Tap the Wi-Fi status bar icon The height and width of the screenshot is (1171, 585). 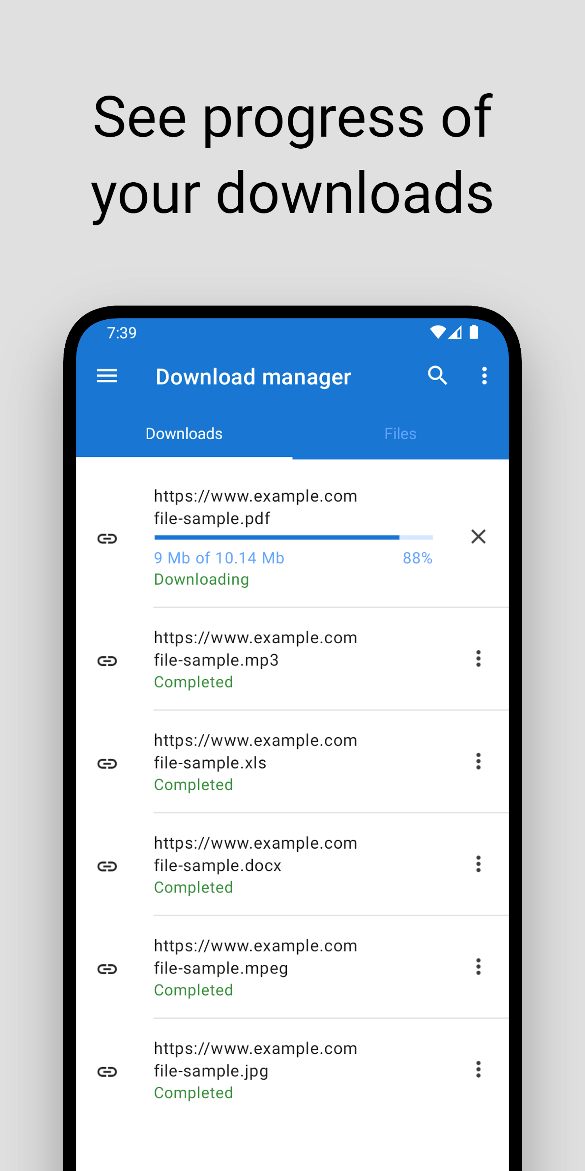[x=438, y=332]
